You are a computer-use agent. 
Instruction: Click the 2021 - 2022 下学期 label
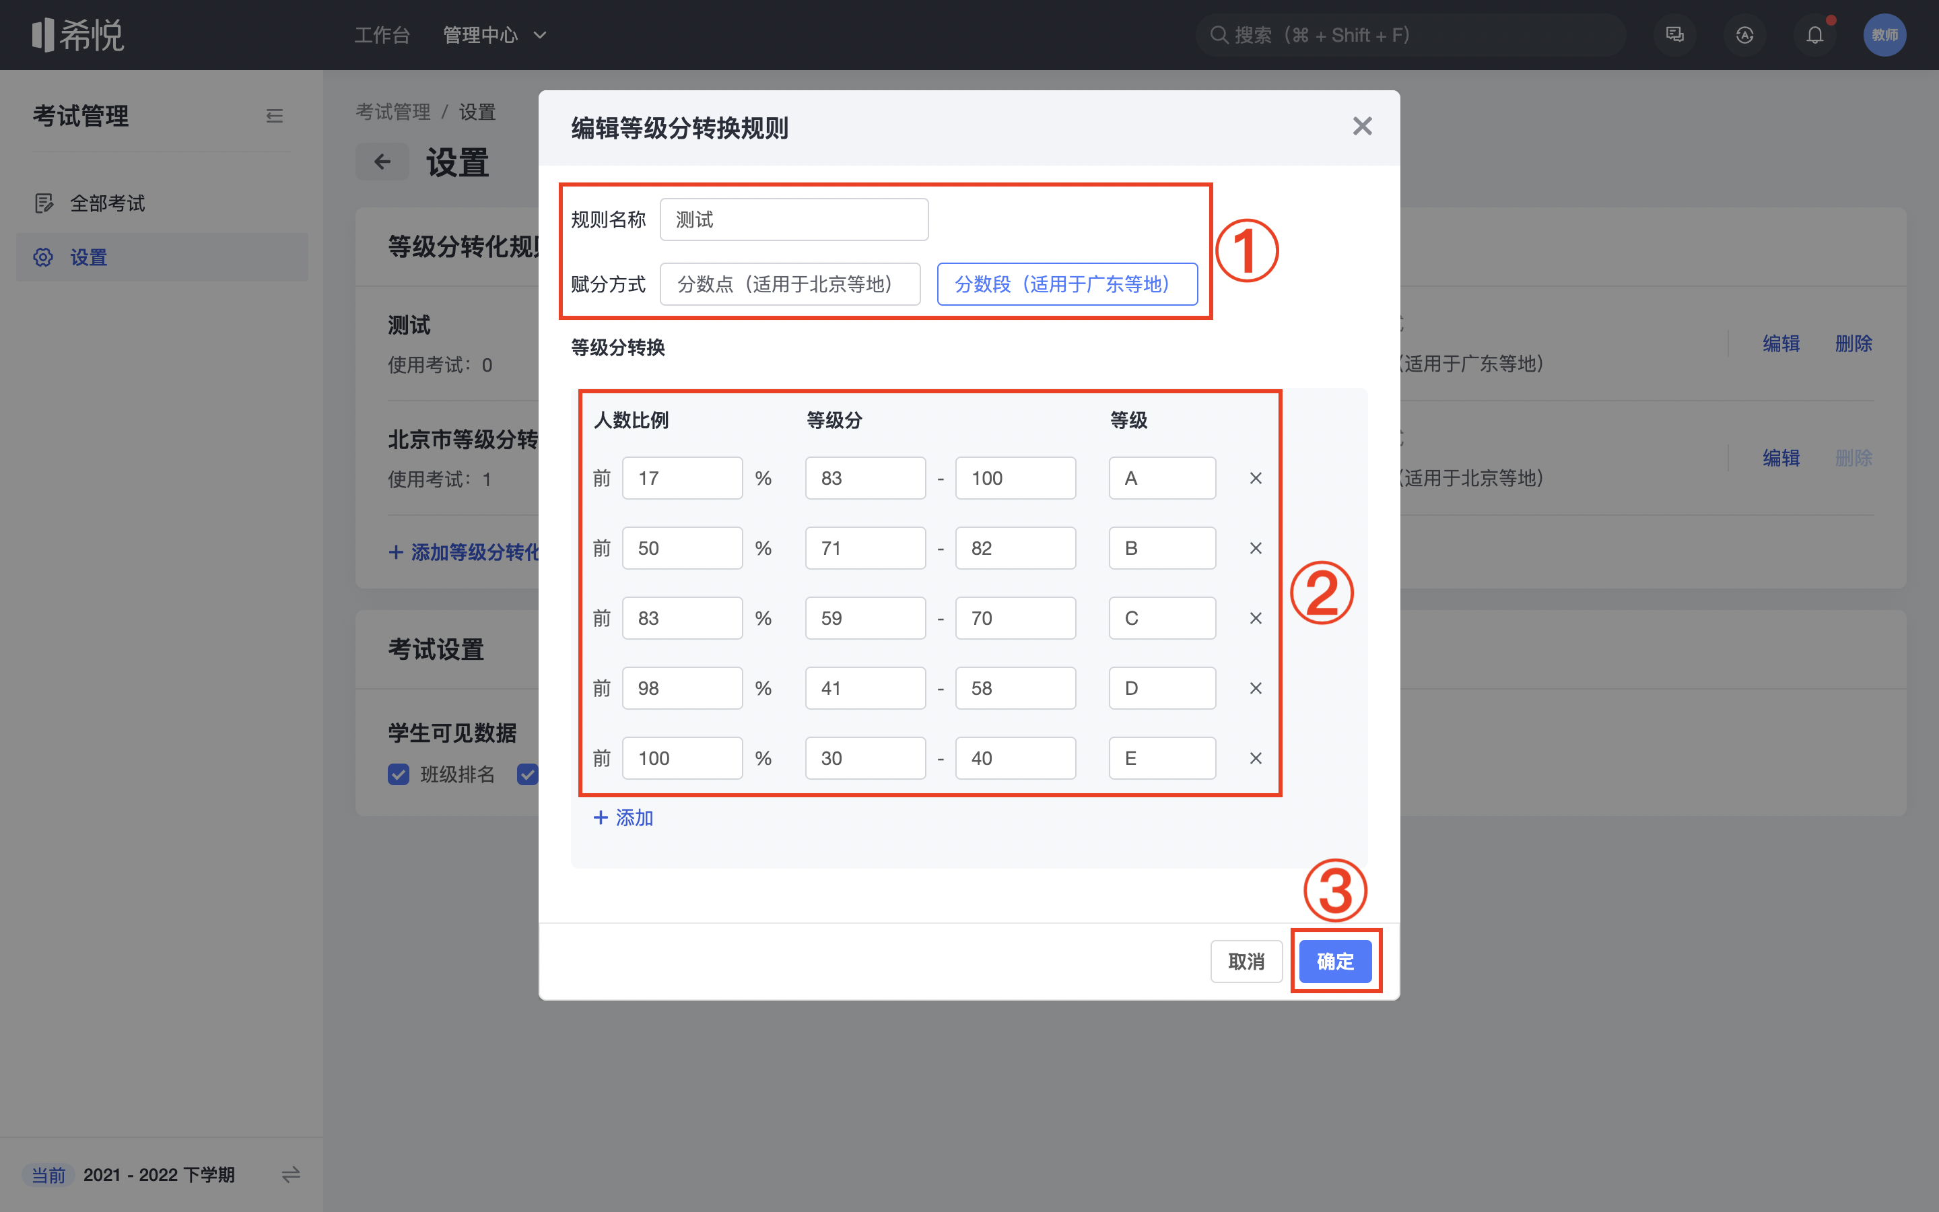[x=159, y=1175]
